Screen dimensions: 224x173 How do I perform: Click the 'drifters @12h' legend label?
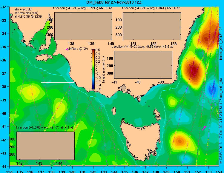pos(78,49)
